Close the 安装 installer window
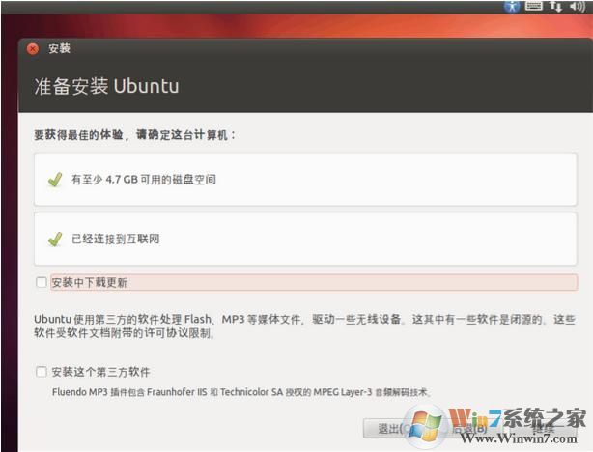The image size is (593, 452). 33,49
